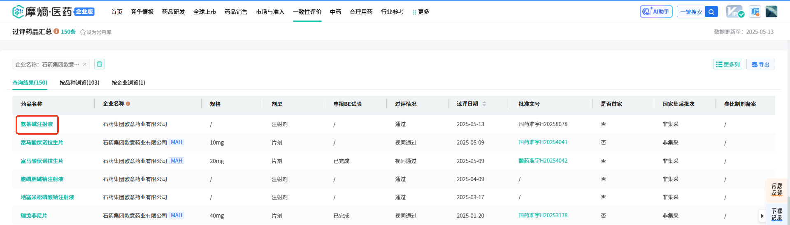
Task: Open the 药品销售 menu
Action: (x=236, y=12)
